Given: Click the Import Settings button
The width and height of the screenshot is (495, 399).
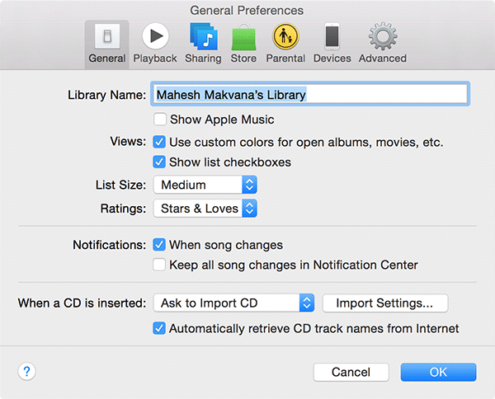Looking at the screenshot, I should pos(385,303).
